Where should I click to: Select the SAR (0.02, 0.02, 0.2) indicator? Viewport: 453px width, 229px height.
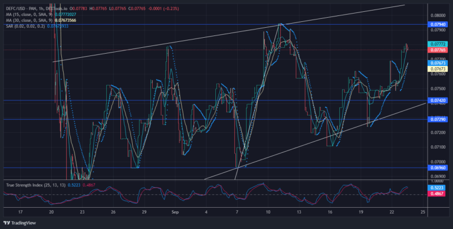tap(25, 26)
